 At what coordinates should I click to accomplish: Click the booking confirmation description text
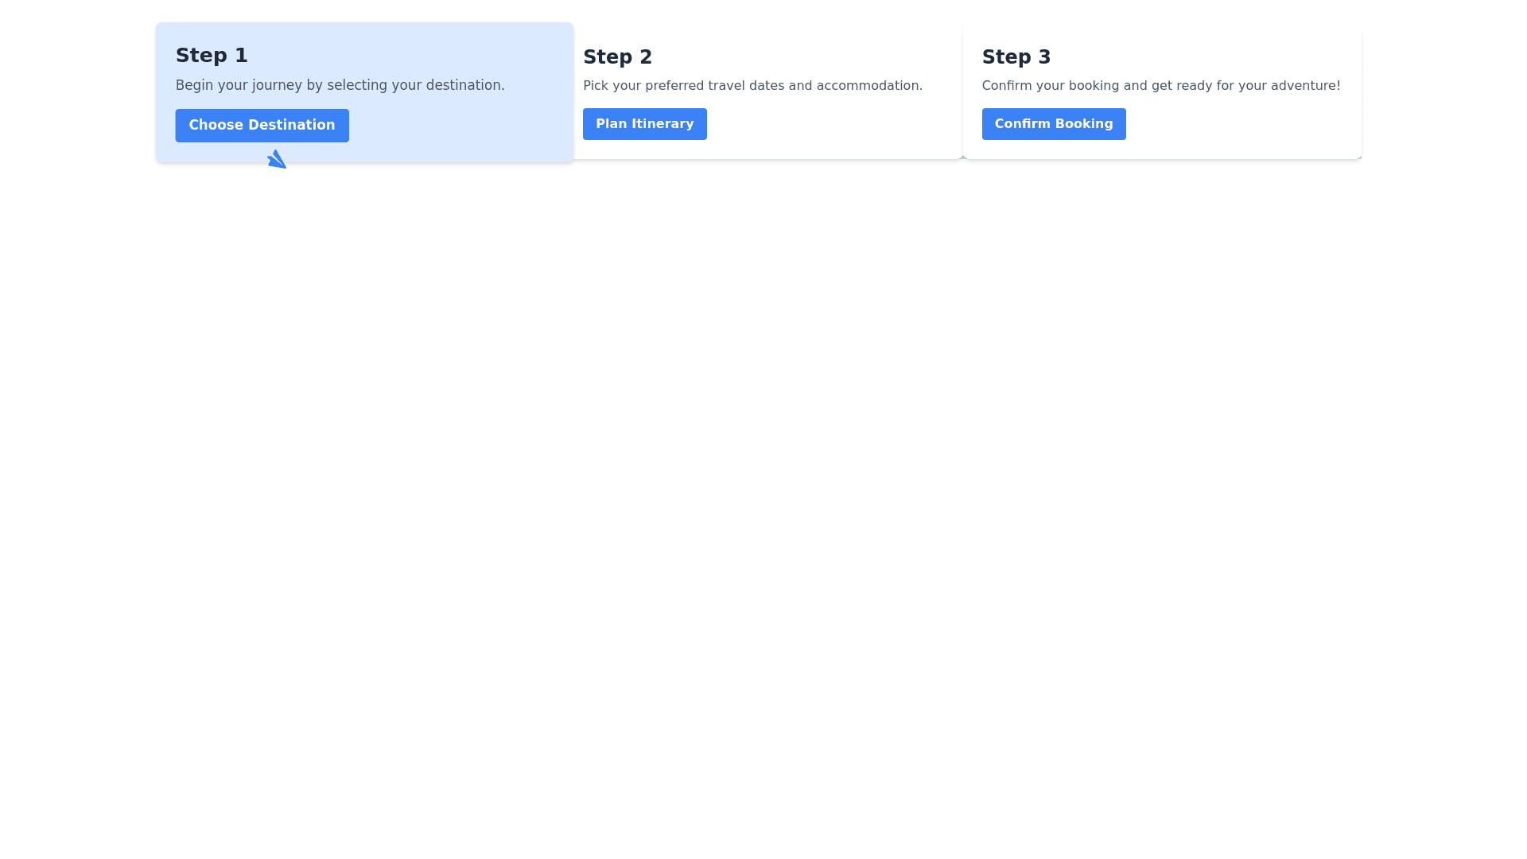[x=1161, y=85]
